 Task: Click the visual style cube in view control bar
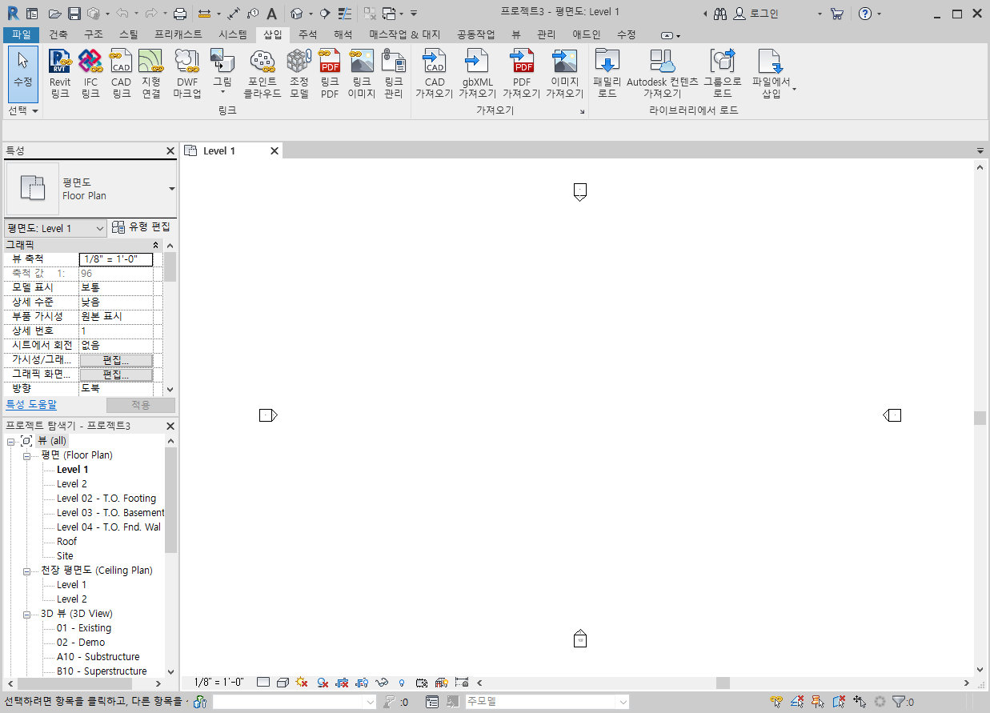283,683
